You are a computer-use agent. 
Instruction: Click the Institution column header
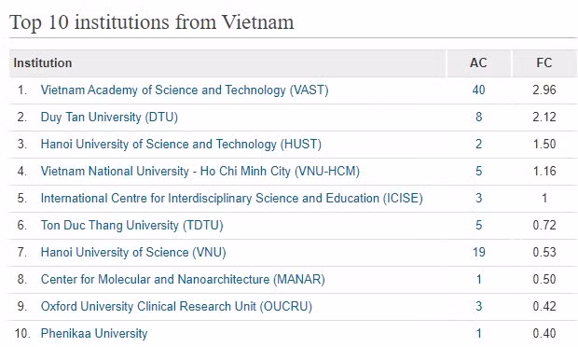[43, 63]
